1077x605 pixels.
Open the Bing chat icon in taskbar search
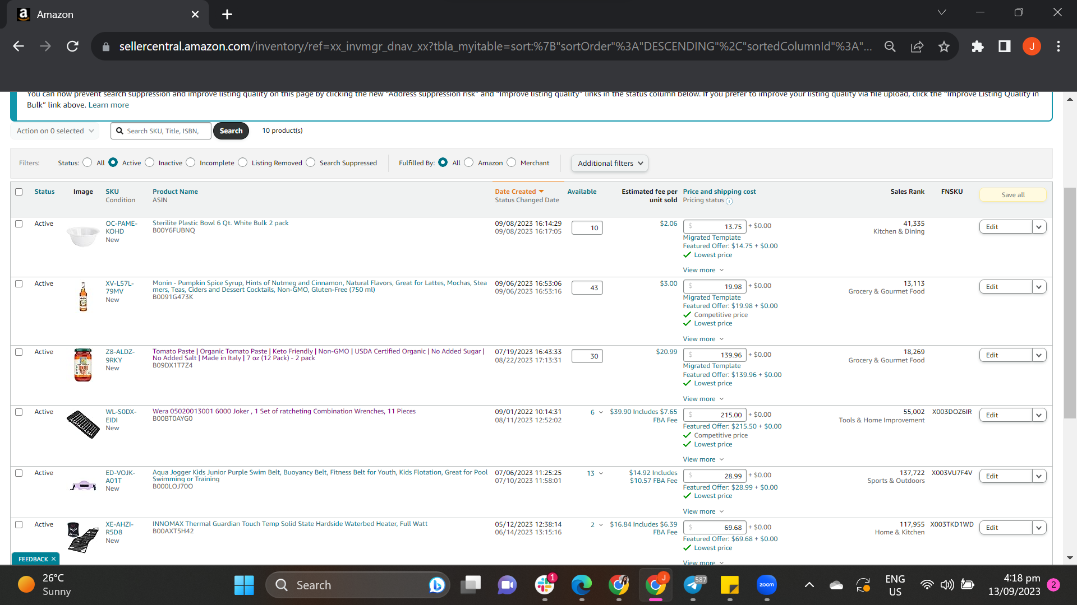pyautogui.click(x=436, y=585)
